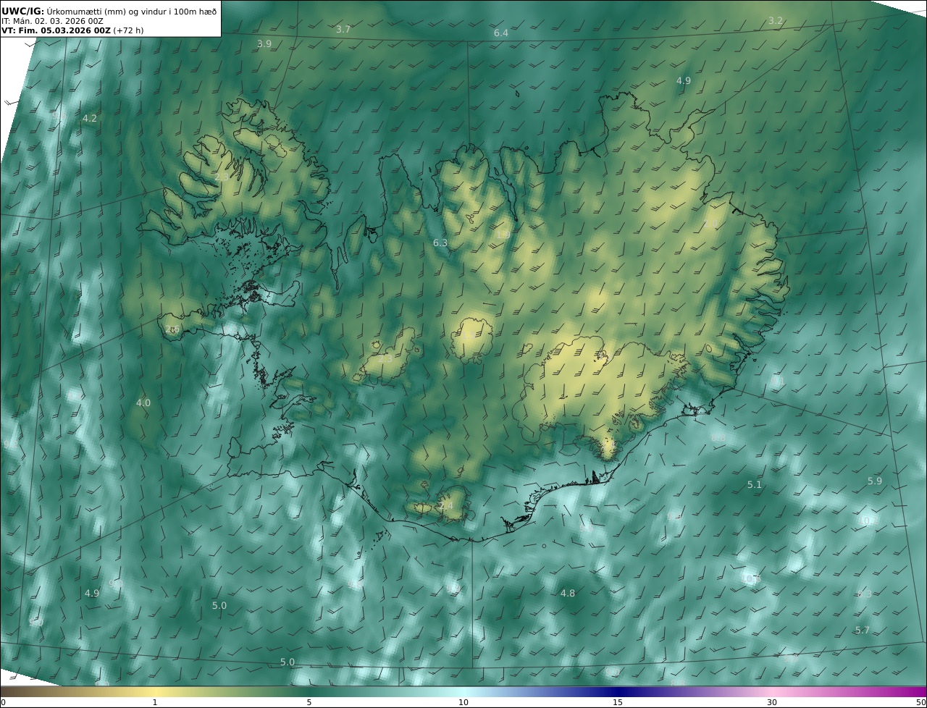Viewport: 927px width, 708px height.
Task: Click the colorbar tick label 5
Action: coord(309,702)
